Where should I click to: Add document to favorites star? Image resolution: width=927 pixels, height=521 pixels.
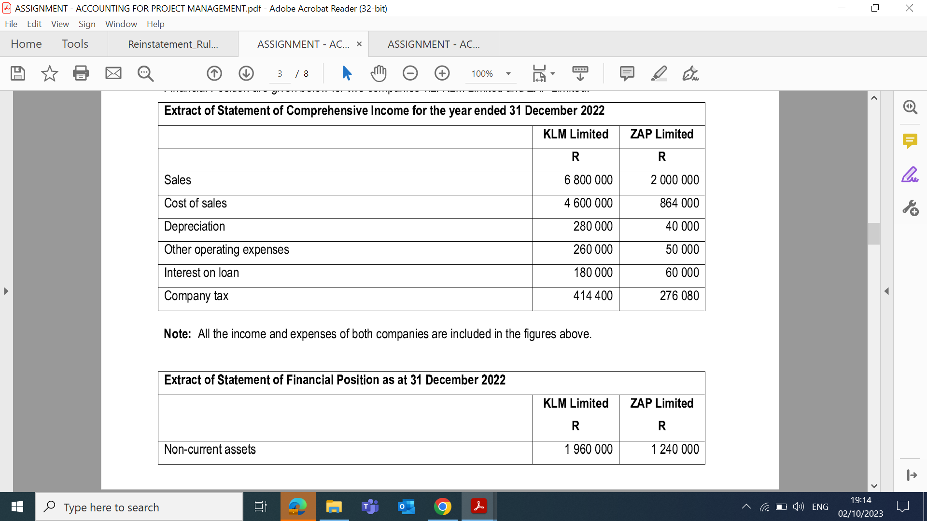[x=49, y=73]
